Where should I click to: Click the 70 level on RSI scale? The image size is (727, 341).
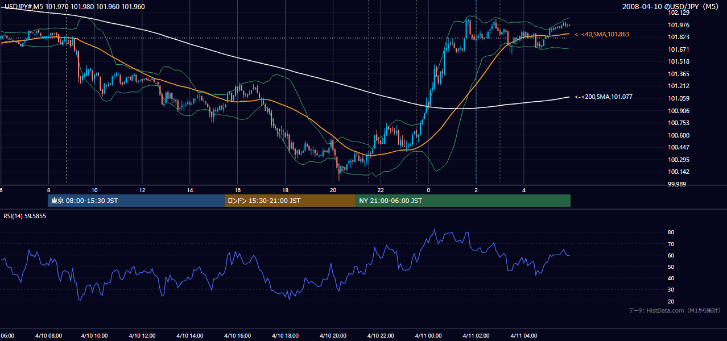click(671, 244)
